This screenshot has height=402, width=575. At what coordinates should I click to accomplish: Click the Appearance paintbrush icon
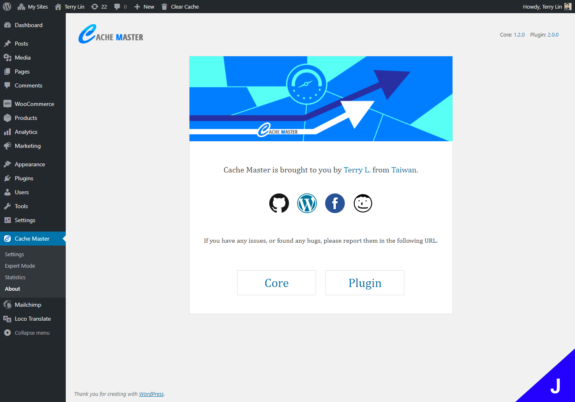(x=7, y=164)
